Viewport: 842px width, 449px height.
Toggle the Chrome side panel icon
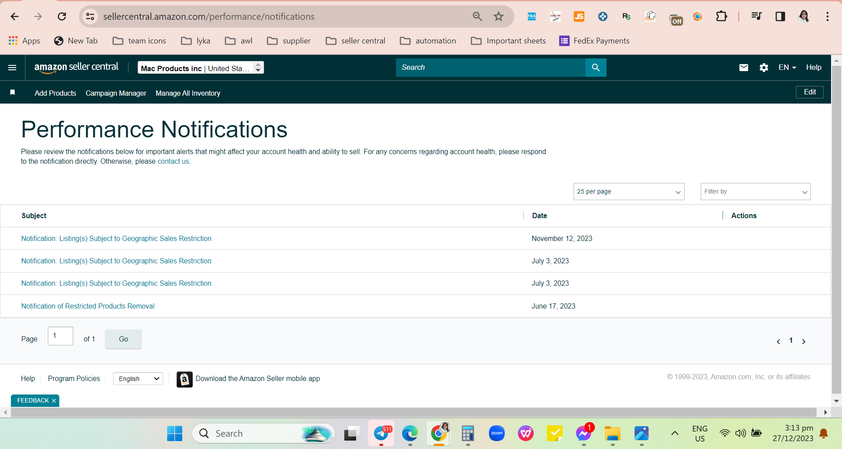(x=780, y=16)
